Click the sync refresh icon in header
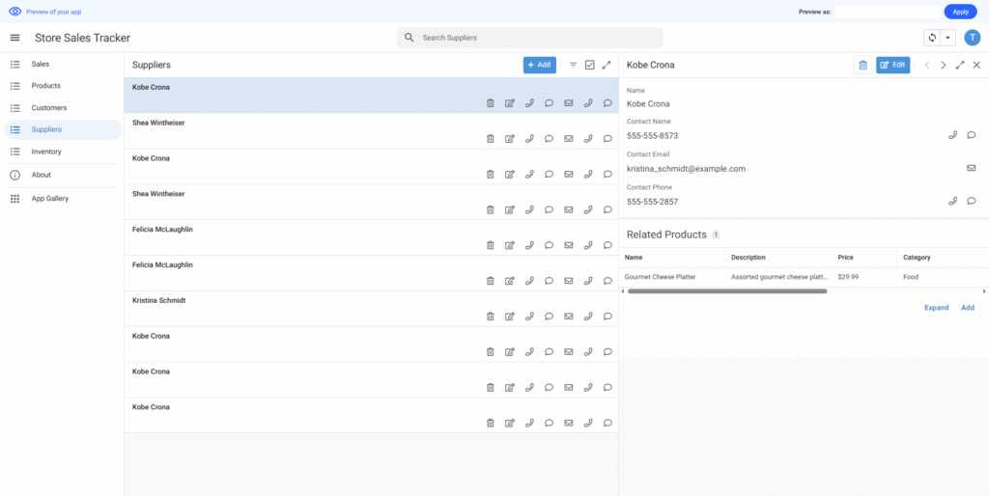This screenshot has width=989, height=496. tap(932, 38)
